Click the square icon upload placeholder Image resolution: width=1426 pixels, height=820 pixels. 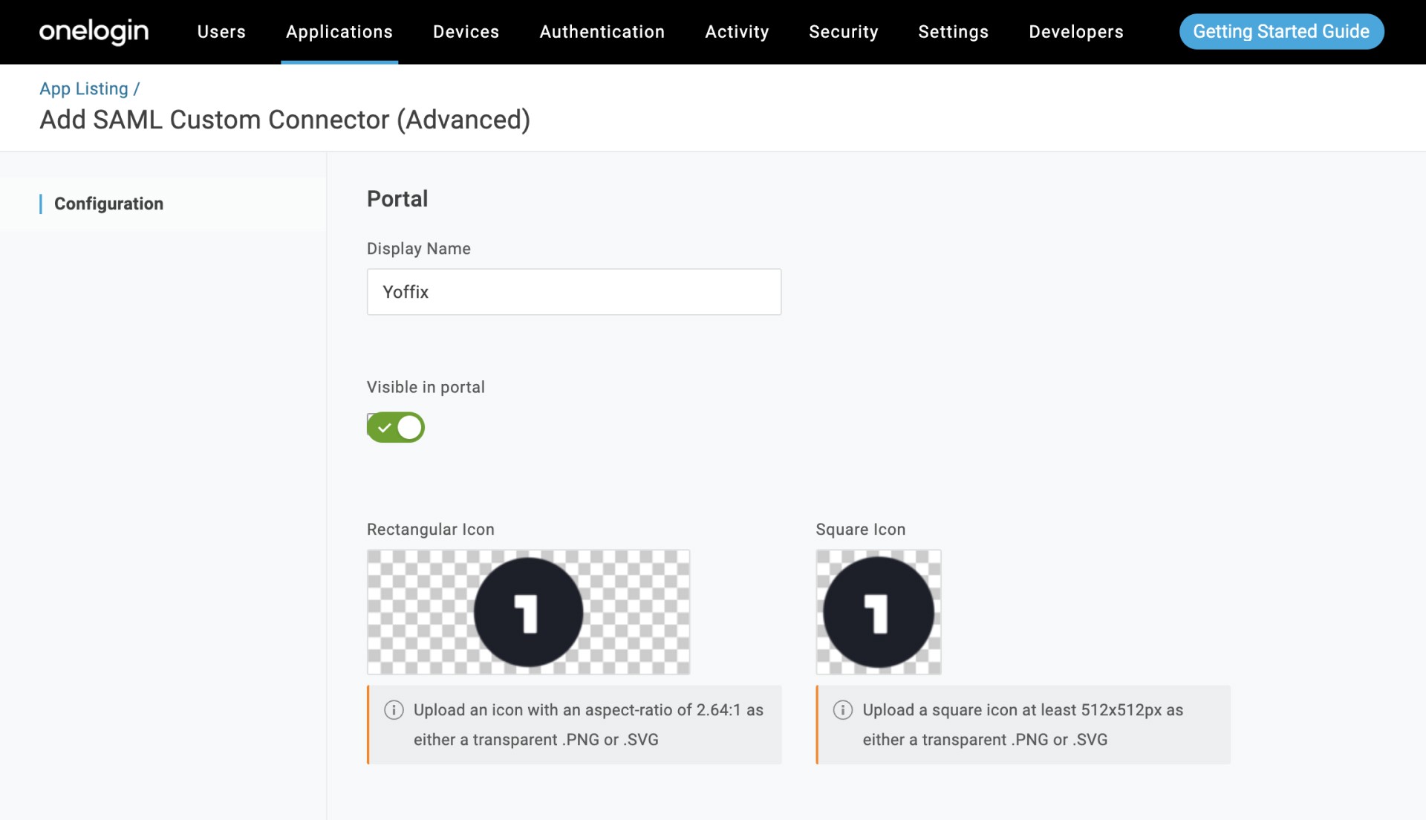(878, 612)
